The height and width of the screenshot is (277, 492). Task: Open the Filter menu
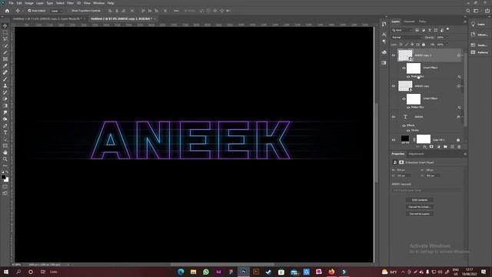[70, 3]
